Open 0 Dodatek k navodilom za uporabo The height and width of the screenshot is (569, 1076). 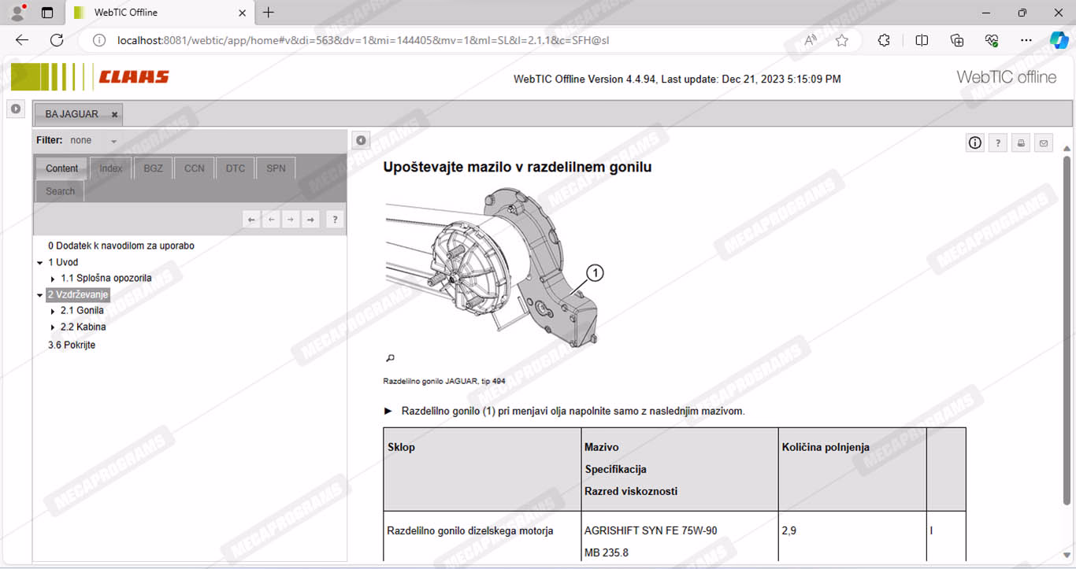(x=121, y=246)
